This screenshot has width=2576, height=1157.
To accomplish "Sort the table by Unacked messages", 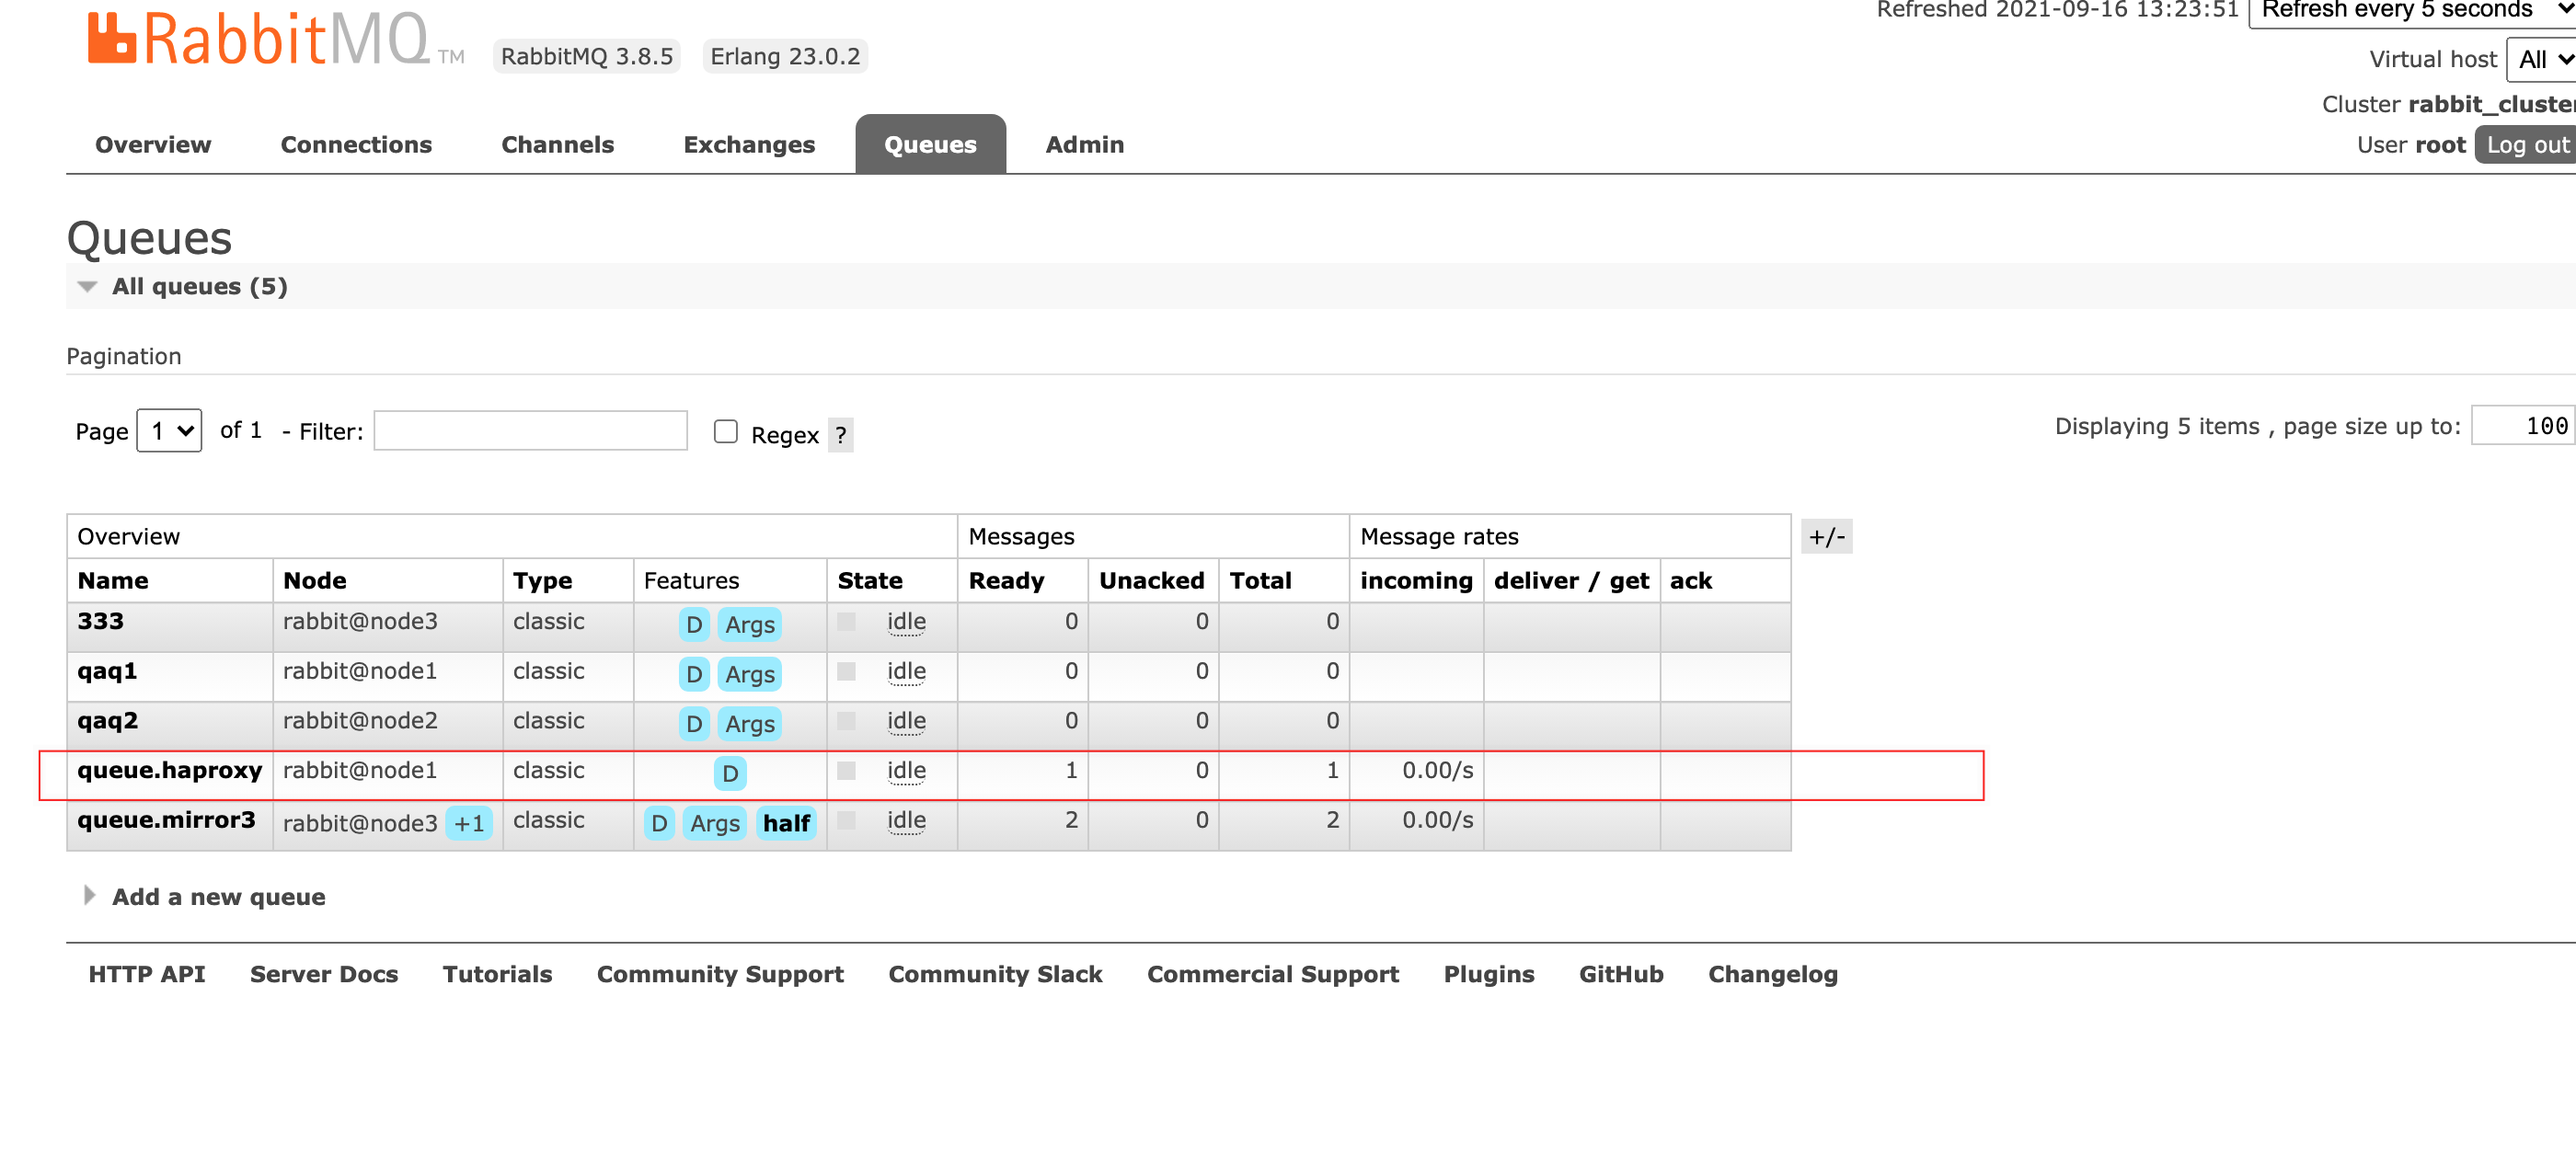I will pos(1151,581).
